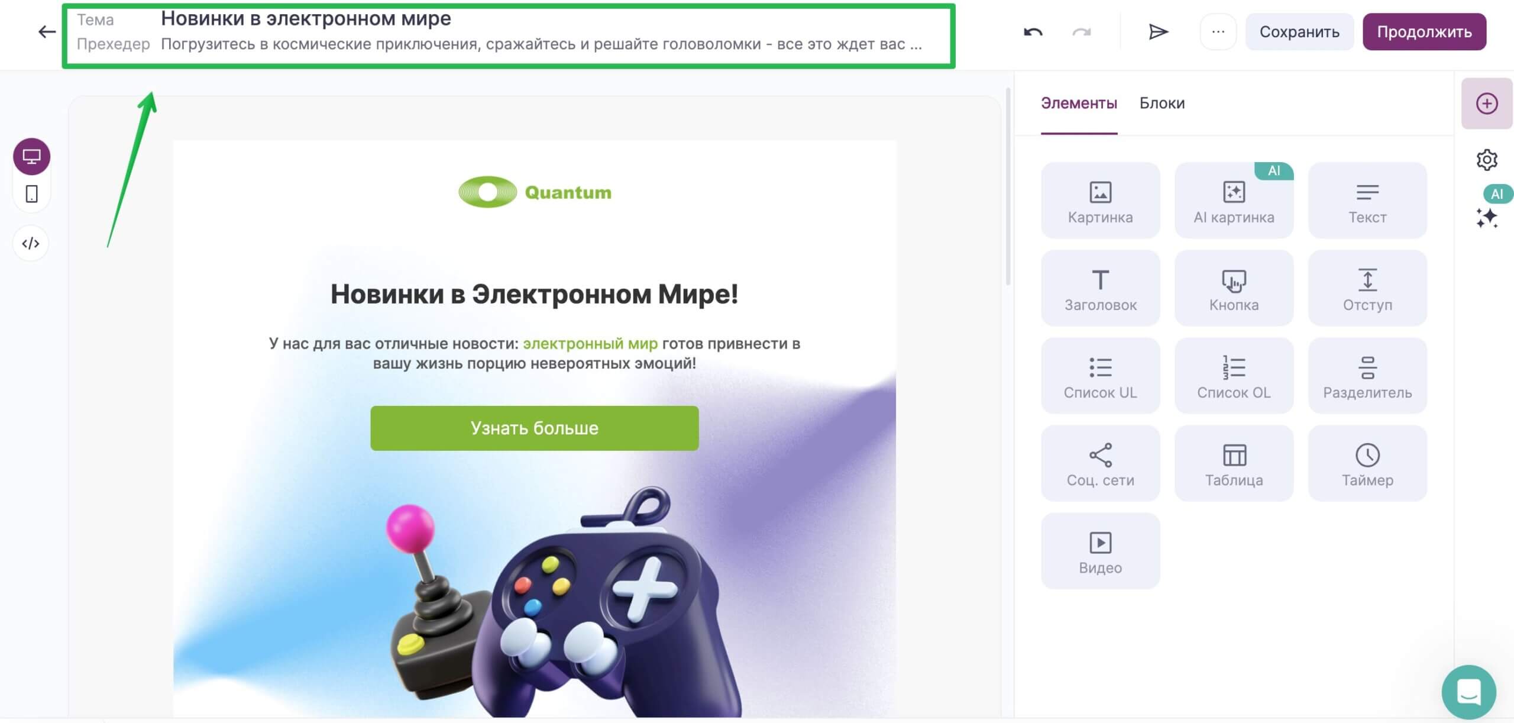Screen dimensions: 1514x723
Task: Send a test email with paper plane icon
Action: pos(1158,31)
